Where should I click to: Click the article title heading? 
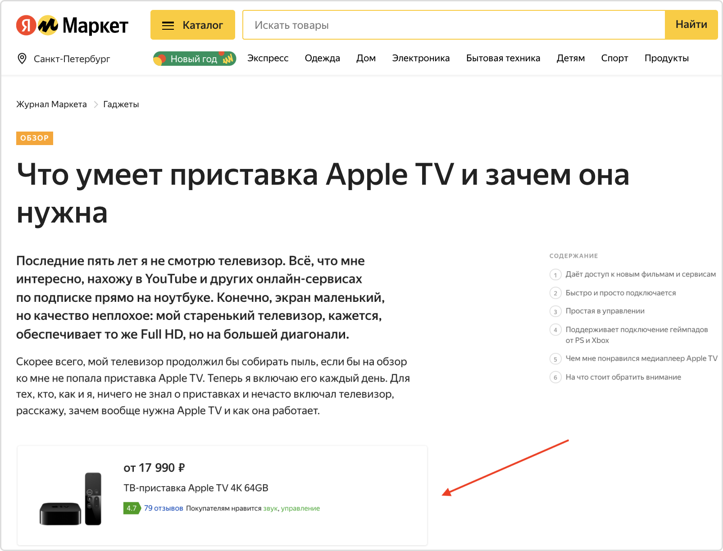coord(323,193)
